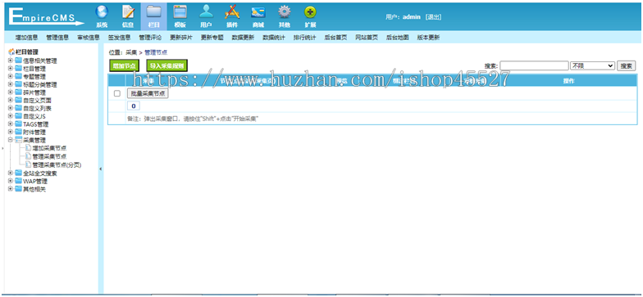Click the page icon beside 增加采集节点

point(28,148)
